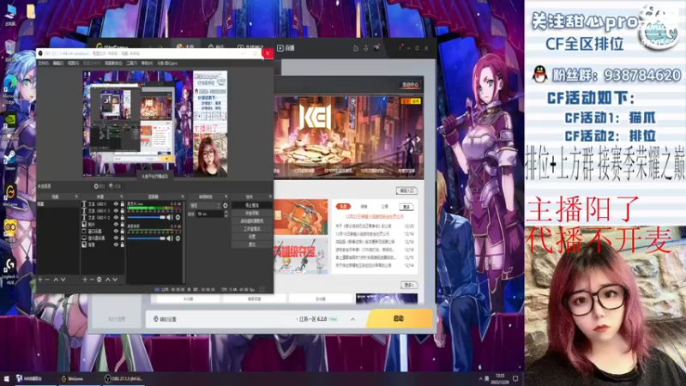
Task: Toggle visibility eye of 文本 (GDI+) 3 source
Action: click(116, 210)
